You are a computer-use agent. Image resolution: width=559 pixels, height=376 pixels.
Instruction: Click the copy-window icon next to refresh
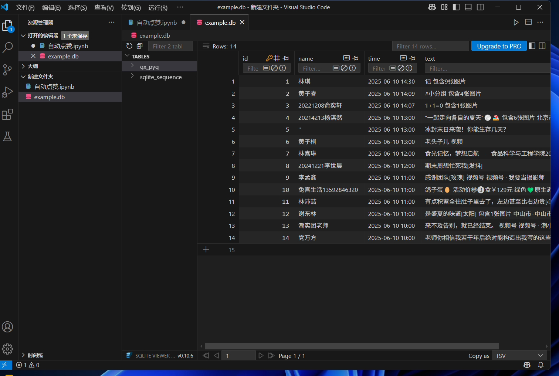click(140, 46)
